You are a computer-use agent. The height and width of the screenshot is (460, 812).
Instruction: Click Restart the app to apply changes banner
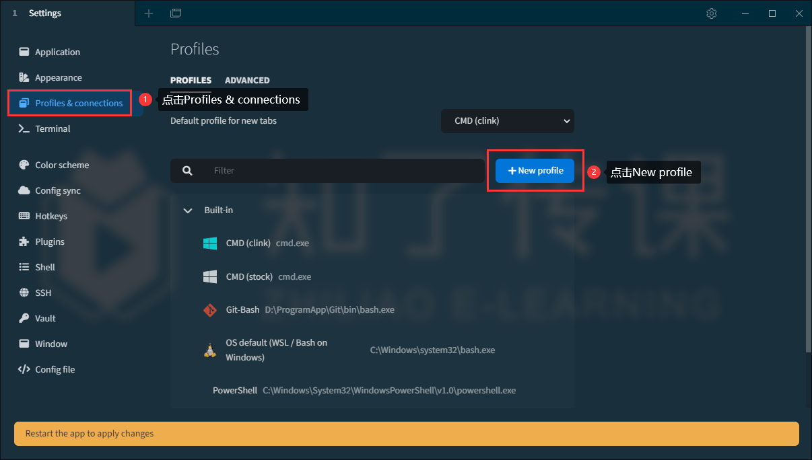[406, 434]
